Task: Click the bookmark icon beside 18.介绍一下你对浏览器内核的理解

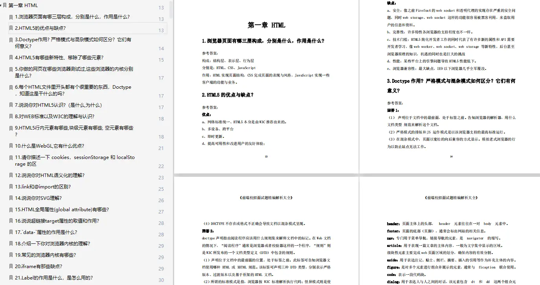Action: (x=11, y=243)
